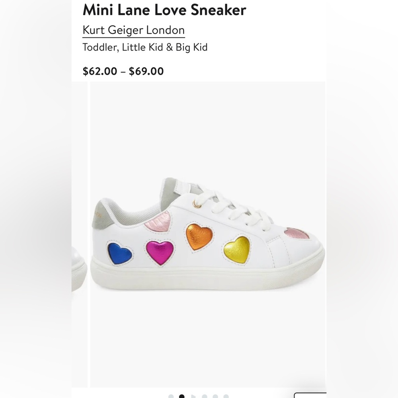Jump to the last image using the final dot
This screenshot has height=398, width=398.
pos(226,396)
